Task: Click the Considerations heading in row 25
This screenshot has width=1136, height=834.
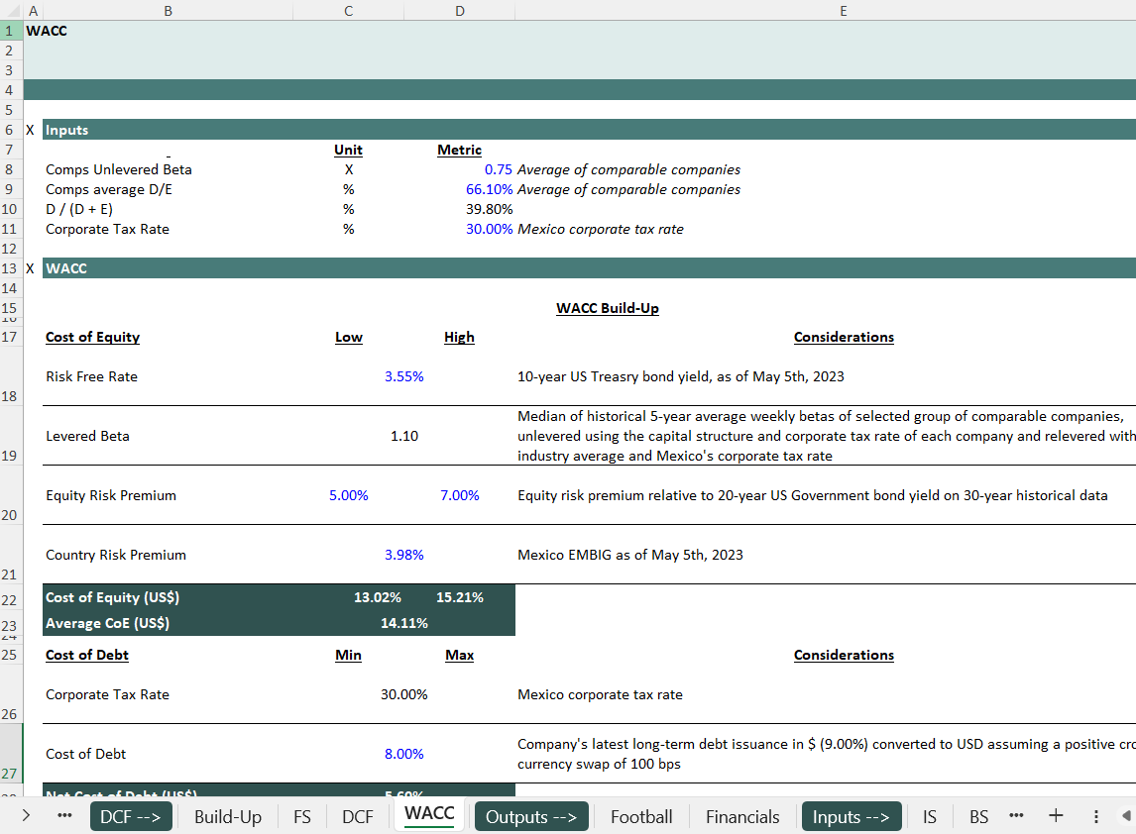Action: (x=844, y=655)
